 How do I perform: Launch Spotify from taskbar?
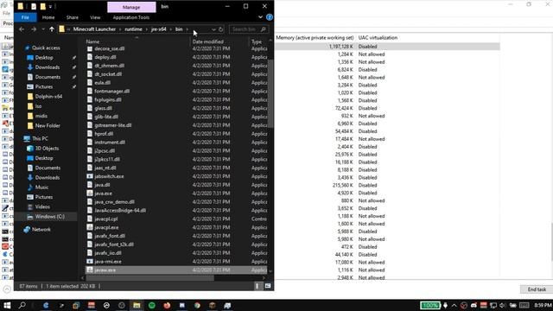(152, 305)
